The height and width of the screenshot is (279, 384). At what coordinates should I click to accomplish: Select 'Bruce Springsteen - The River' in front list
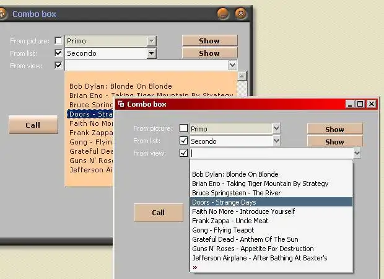point(271,193)
